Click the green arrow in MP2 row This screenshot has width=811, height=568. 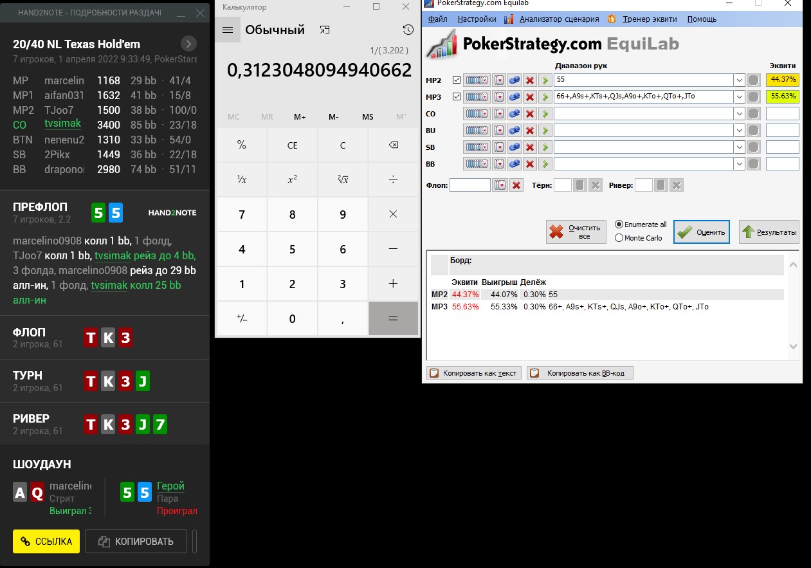point(545,80)
